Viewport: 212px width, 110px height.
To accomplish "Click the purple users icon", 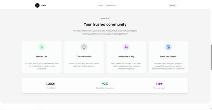I will point(126,47).
